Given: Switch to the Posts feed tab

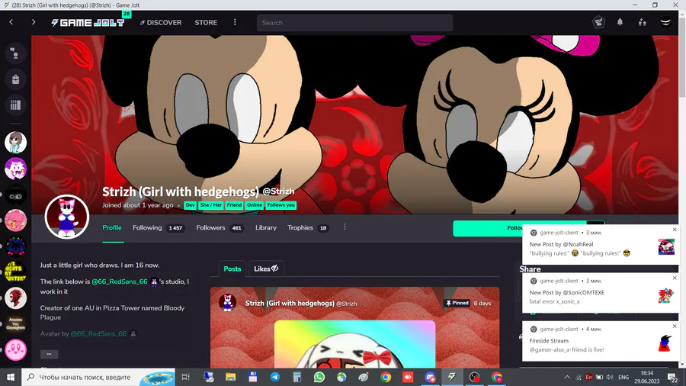Looking at the screenshot, I should [232, 269].
